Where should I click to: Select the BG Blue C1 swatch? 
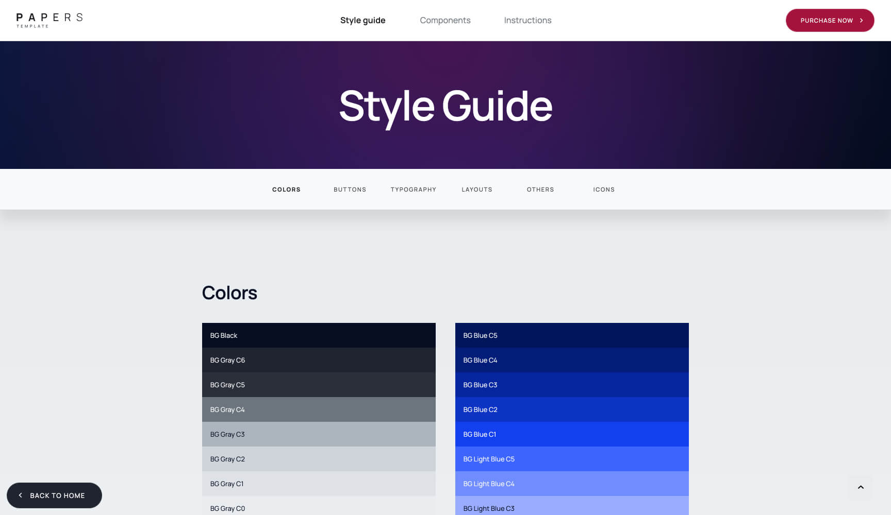[x=572, y=434]
